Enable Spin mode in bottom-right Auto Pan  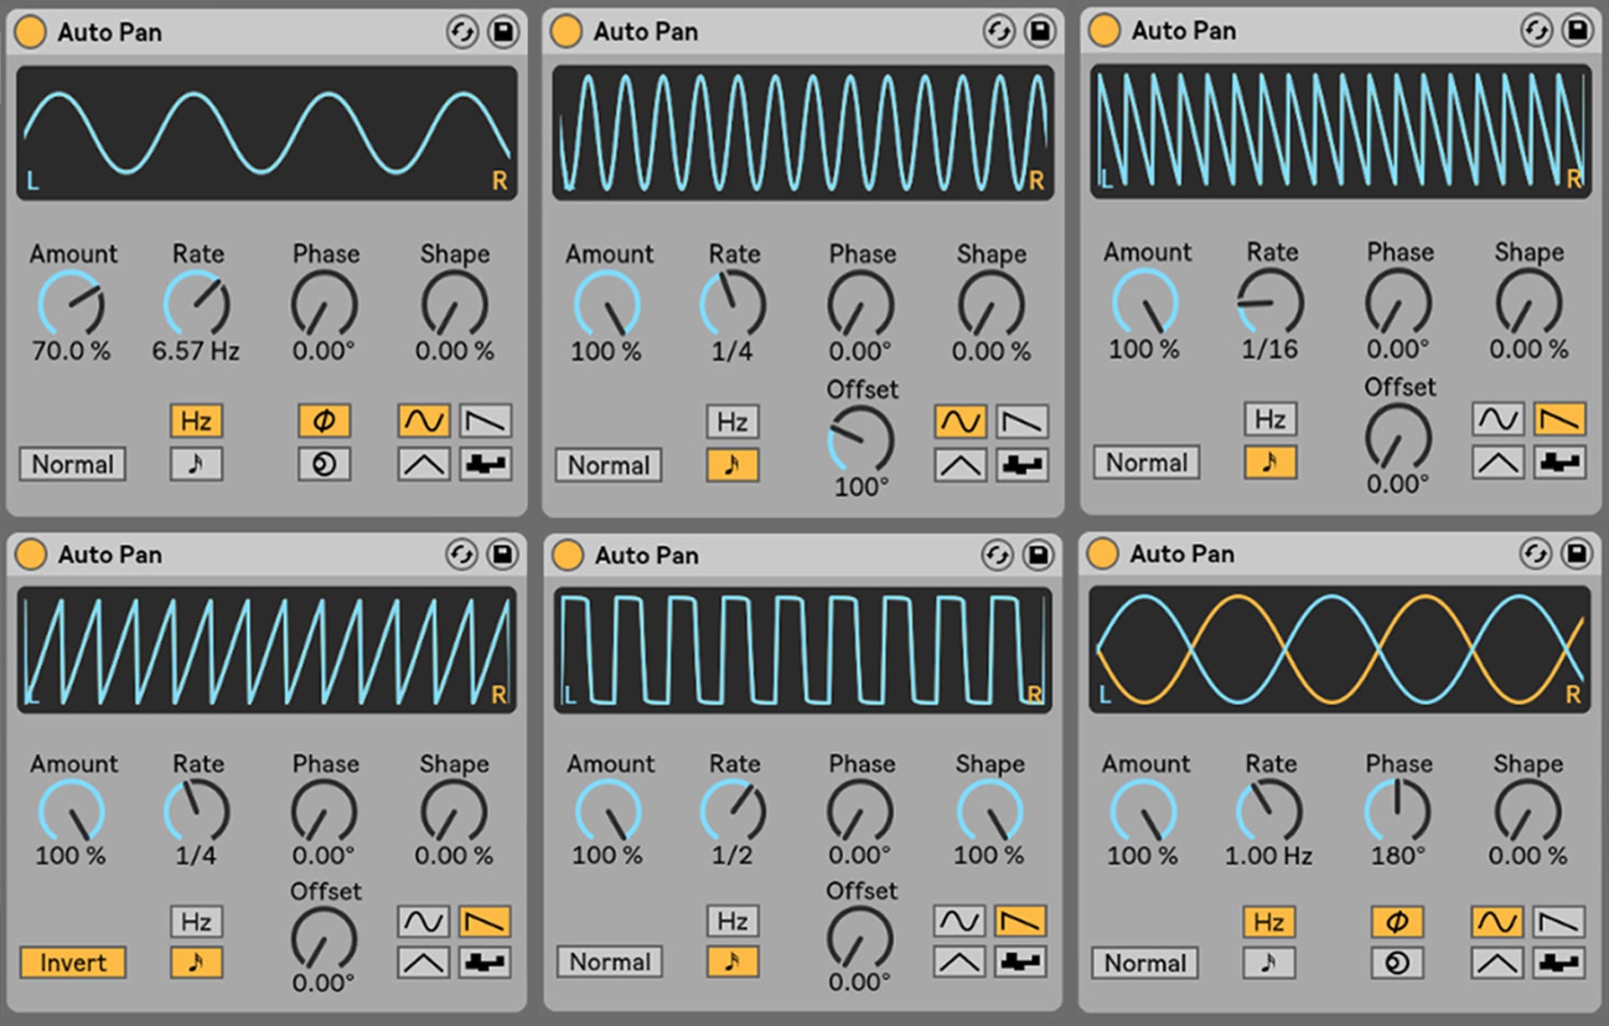click(1396, 963)
